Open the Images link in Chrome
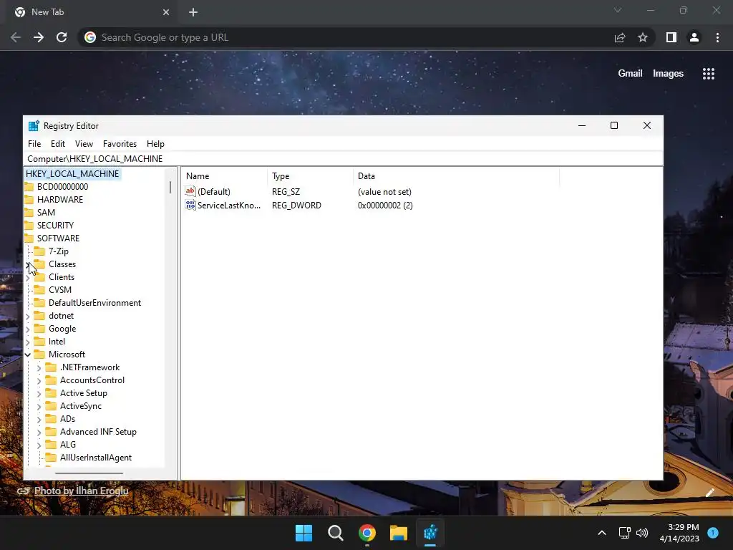733x550 pixels. [668, 74]
